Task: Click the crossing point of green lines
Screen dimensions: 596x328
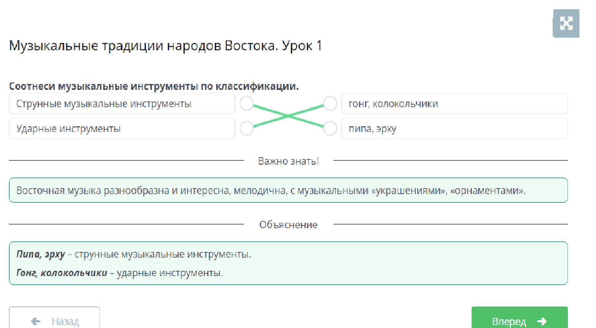Action: (288, 116)
